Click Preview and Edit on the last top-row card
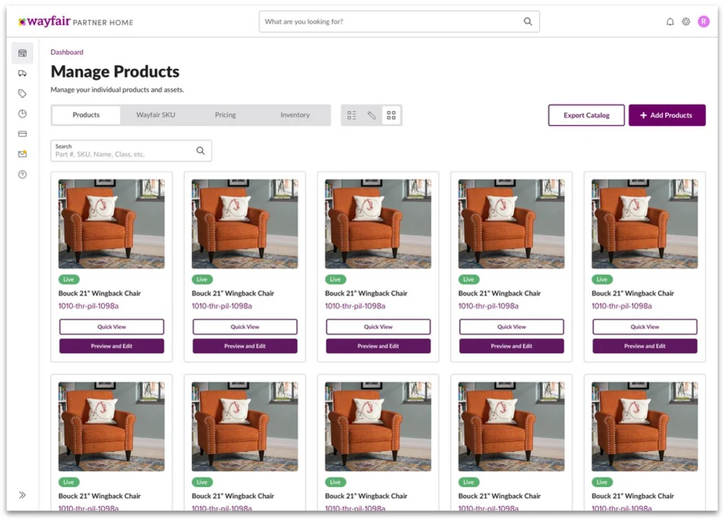This screenshot has width=724, height=520. 645,346
